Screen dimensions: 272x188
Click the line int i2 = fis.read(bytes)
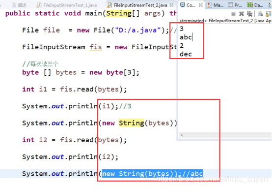click(75, 140)
